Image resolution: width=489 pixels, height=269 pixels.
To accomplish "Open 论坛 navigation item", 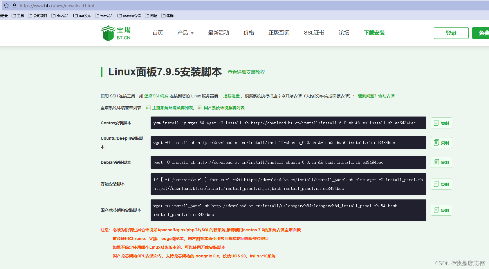I will coord(344,33).
